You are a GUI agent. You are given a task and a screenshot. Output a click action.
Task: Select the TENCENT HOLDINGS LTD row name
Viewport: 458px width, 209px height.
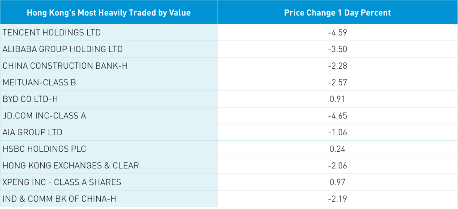52,33
